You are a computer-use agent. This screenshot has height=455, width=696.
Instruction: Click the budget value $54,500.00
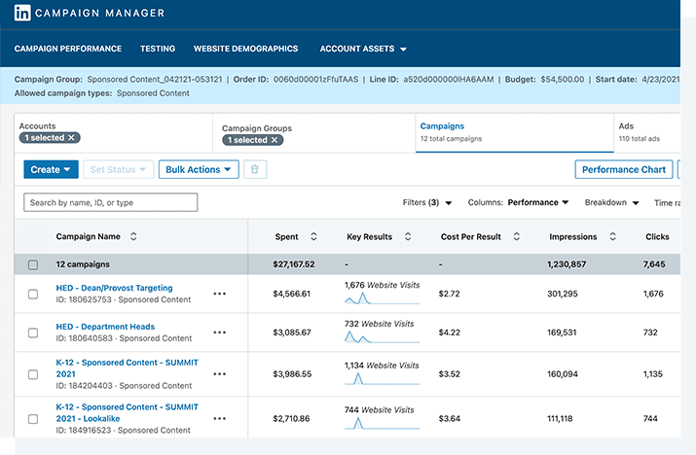tap(562, 80)
